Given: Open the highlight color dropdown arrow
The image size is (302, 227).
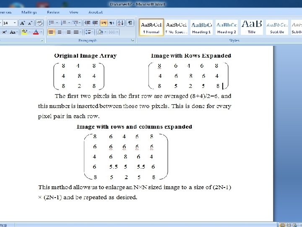Looking at the screenshot, I should [30, 32].
